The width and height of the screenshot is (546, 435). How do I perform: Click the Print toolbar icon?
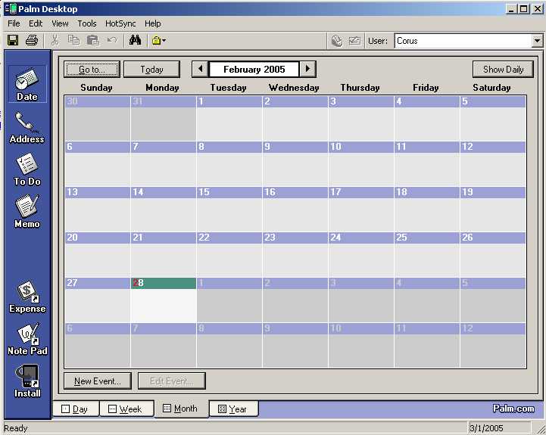coord(32,40)
